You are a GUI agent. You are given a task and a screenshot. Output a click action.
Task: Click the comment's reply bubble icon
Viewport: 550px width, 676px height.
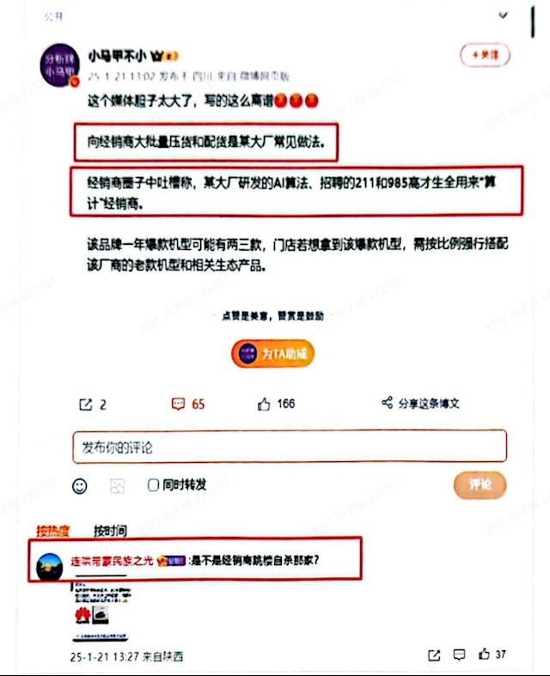[460, 655]
